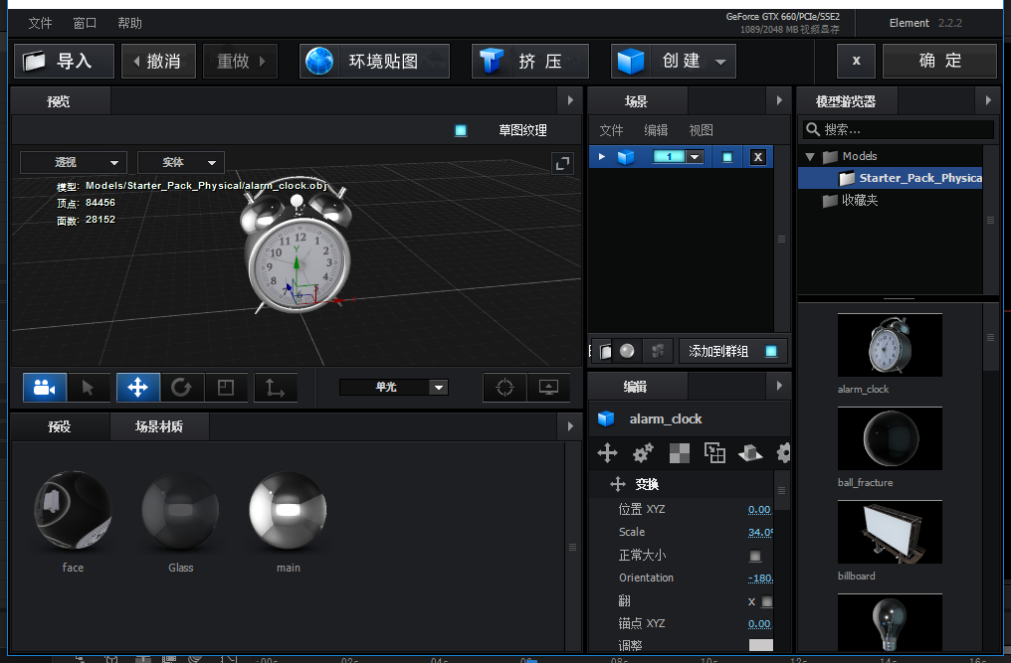This screenshot has height=663, width=1011.
Task: Select the camera orbit tool
Action: coord(44,388)
